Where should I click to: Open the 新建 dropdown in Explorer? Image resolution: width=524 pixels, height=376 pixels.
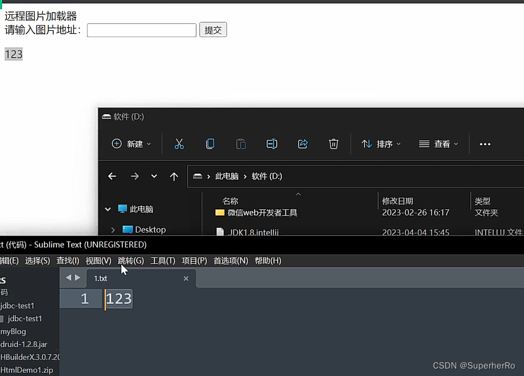tap(132, 143)
